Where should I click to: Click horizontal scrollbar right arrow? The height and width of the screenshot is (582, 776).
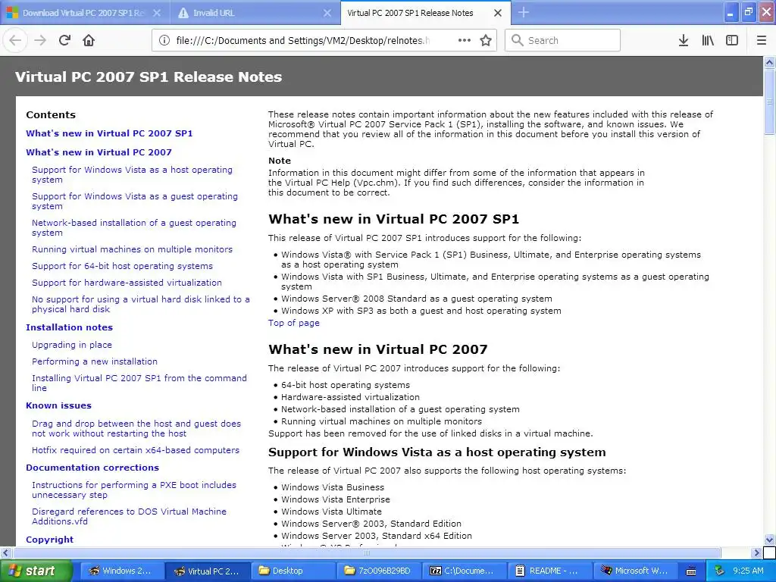(x=757, y=552)
